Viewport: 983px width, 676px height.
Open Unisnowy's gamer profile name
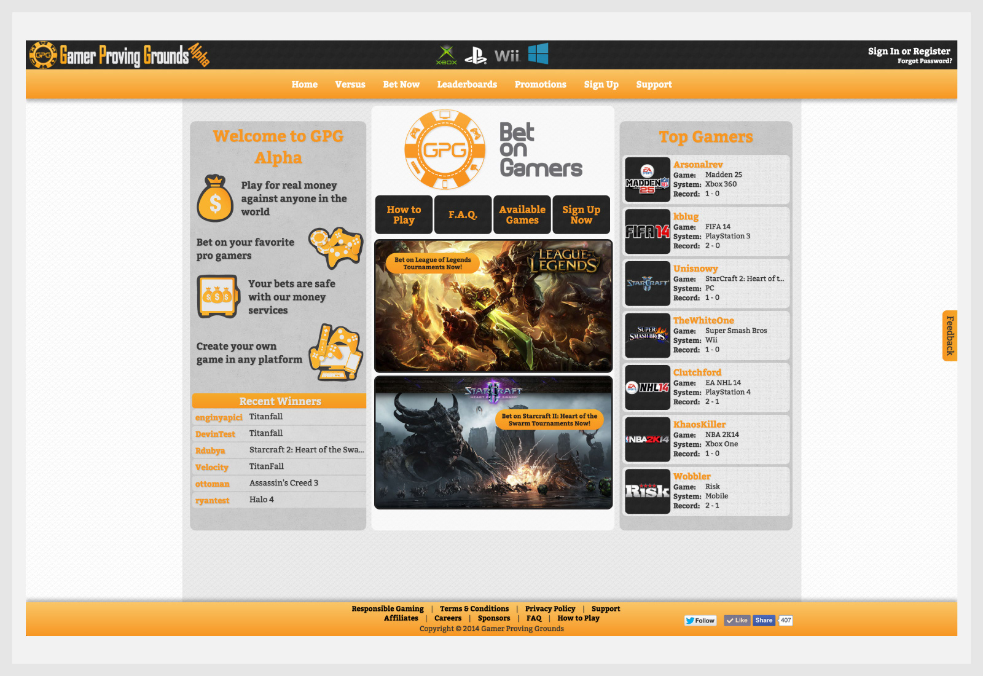click(695, 269)
